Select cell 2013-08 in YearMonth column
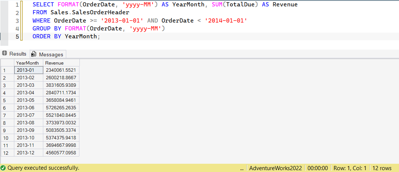Image resolution: width=399 pixels, height=172 pixels. [29, 123]
